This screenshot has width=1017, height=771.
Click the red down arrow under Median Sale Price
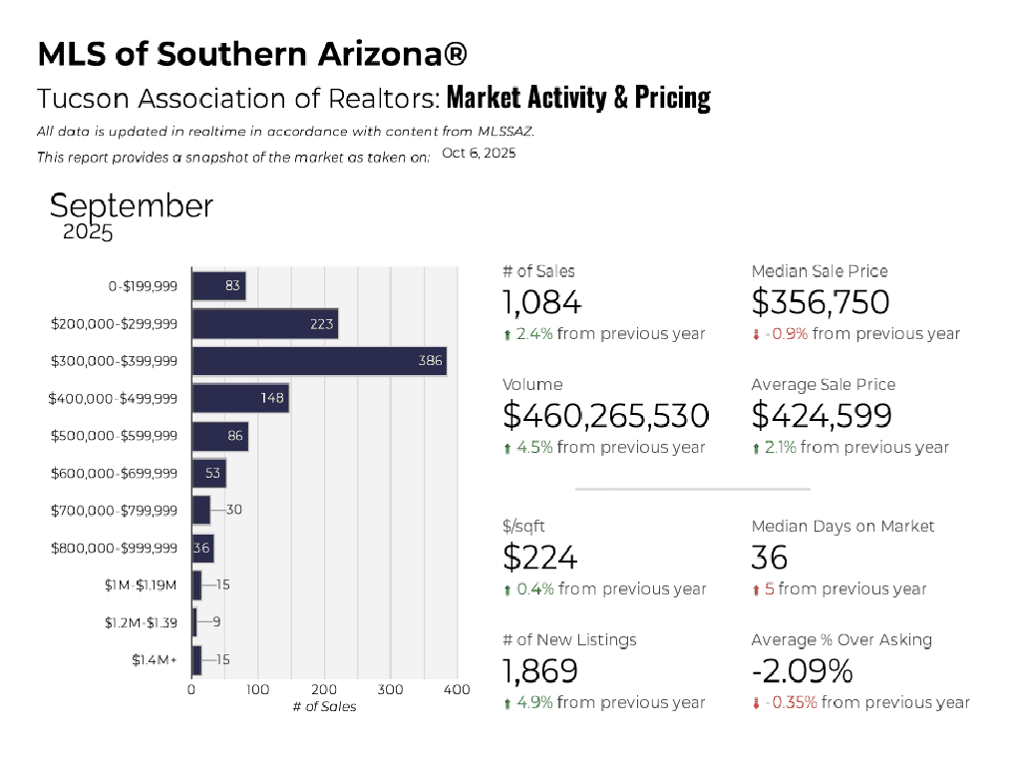coord(756,335)
